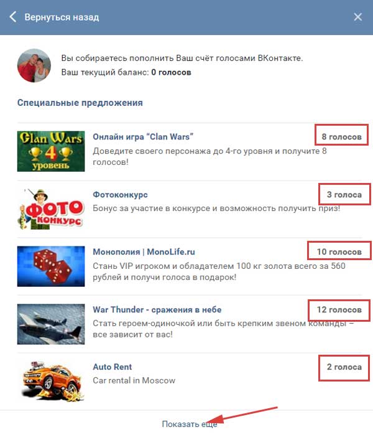Go back via Вернуться назад text
The height and width of the screenshot is (435, 373).
pos(62,17)
